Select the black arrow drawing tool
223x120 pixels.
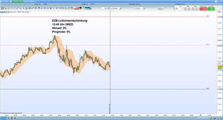[51, 8]
